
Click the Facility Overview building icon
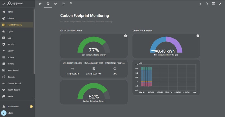tap(4, 25)
